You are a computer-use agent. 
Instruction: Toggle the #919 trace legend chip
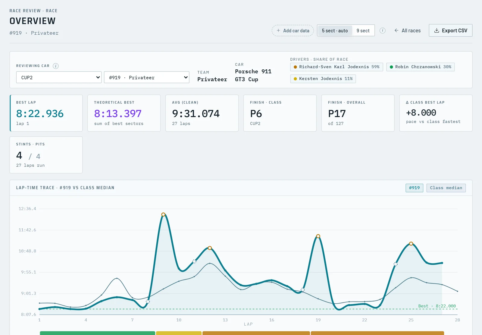414,188
